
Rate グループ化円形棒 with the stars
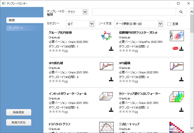[57, 51]
